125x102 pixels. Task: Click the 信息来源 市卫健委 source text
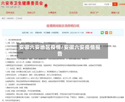click(47, 33)
